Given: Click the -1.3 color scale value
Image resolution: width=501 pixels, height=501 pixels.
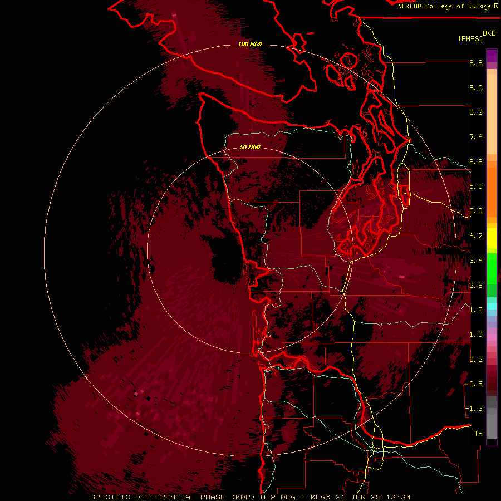Looking at the screenshot, I should 474,409.
